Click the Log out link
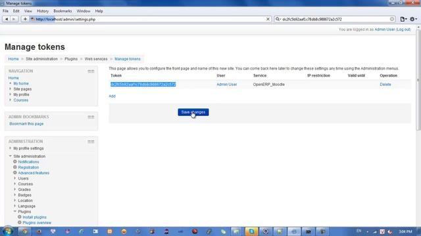The height and width of the screenshot is (236, 421). [x=403, y=29]
